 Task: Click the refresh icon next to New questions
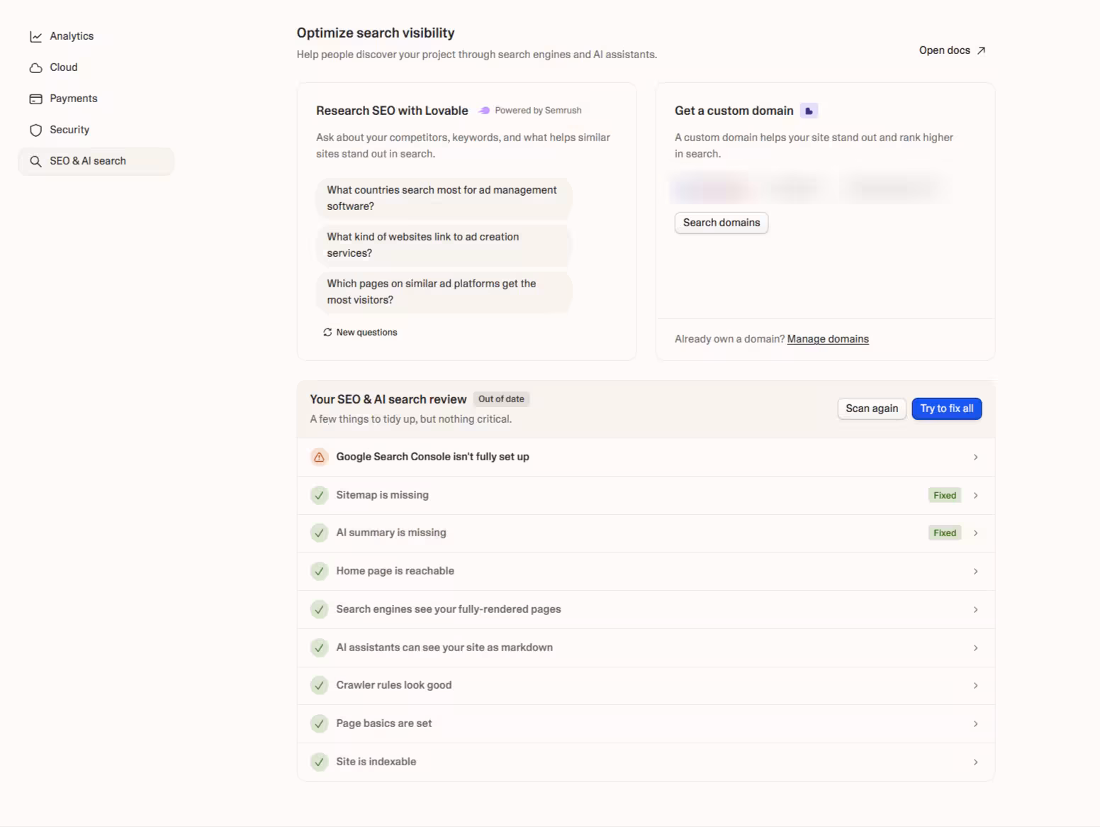327,332
